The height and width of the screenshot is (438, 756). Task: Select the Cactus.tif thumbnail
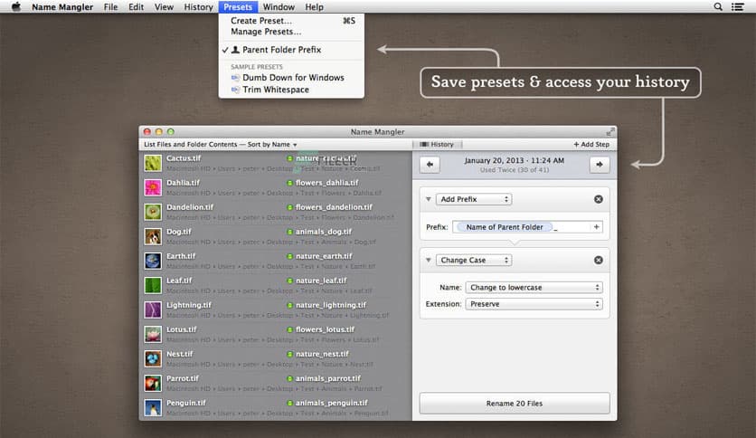point(153,163)
